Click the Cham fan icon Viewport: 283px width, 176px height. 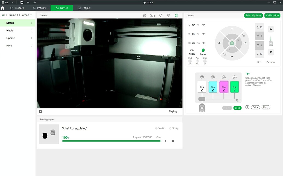[205, 61]
